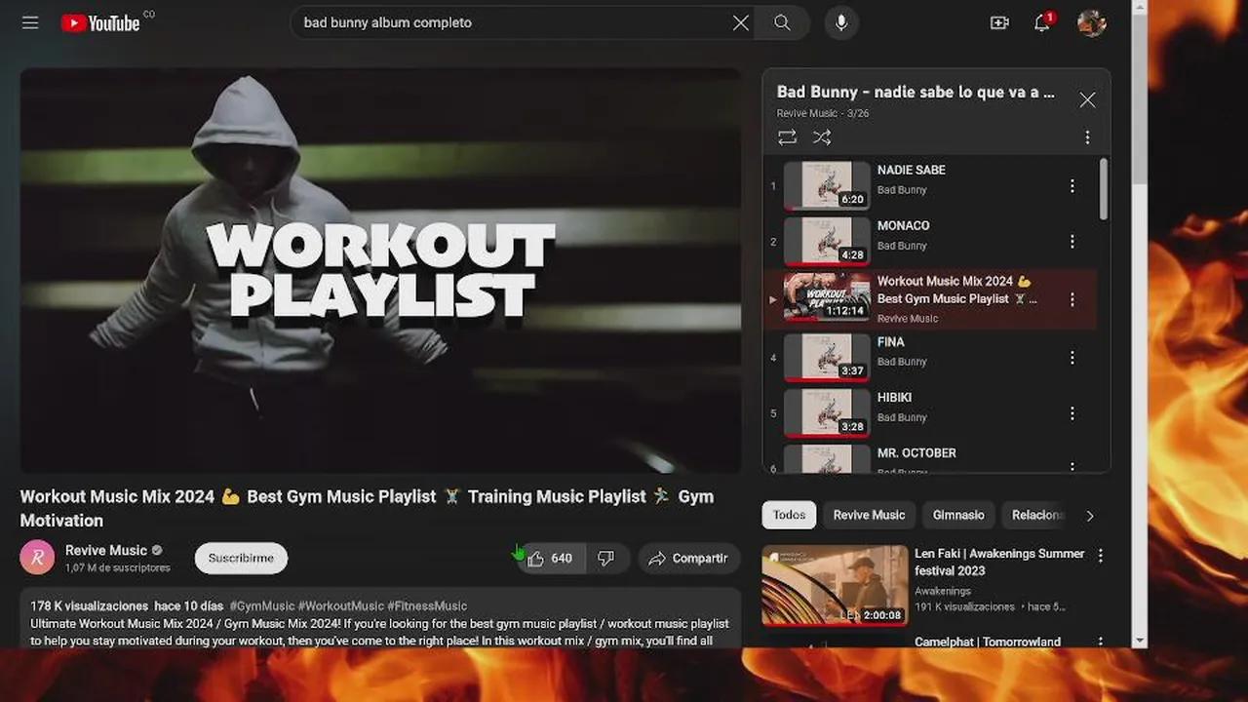
Task: Open the account avatar menu
Action: [x=1092, y=22]
